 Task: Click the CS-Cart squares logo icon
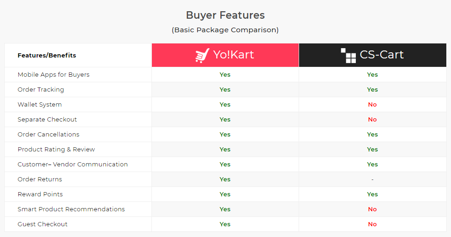pyautogui.click(x=348, y=55)
